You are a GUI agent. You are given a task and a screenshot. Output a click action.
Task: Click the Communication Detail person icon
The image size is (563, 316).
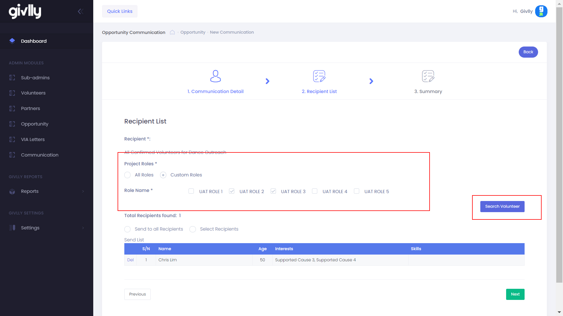pyautogui.click(x=215, y=76)
